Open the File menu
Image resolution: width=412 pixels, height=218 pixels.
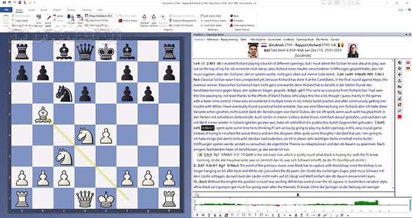[6, 10]
